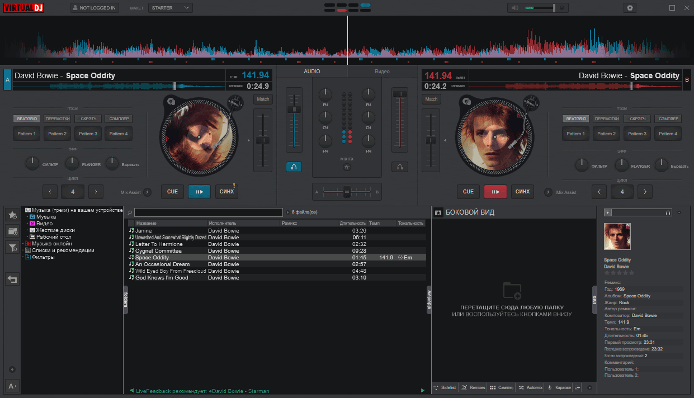This screenshot has width=694, height=398.
Task: Increase deck B loop size with right chevron
Action: (645, 192)
